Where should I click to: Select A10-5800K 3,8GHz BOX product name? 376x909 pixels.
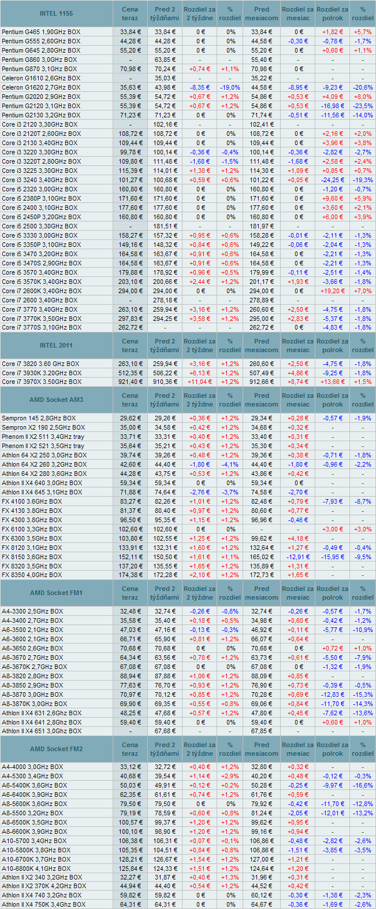(36, 851)
